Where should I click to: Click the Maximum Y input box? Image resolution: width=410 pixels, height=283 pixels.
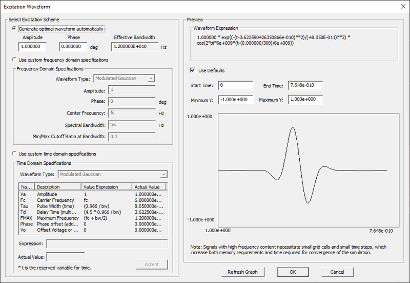305,100
